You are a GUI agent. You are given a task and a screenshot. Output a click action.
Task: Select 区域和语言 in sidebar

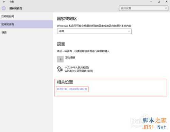pyautogui.click(x=27, y=24)
